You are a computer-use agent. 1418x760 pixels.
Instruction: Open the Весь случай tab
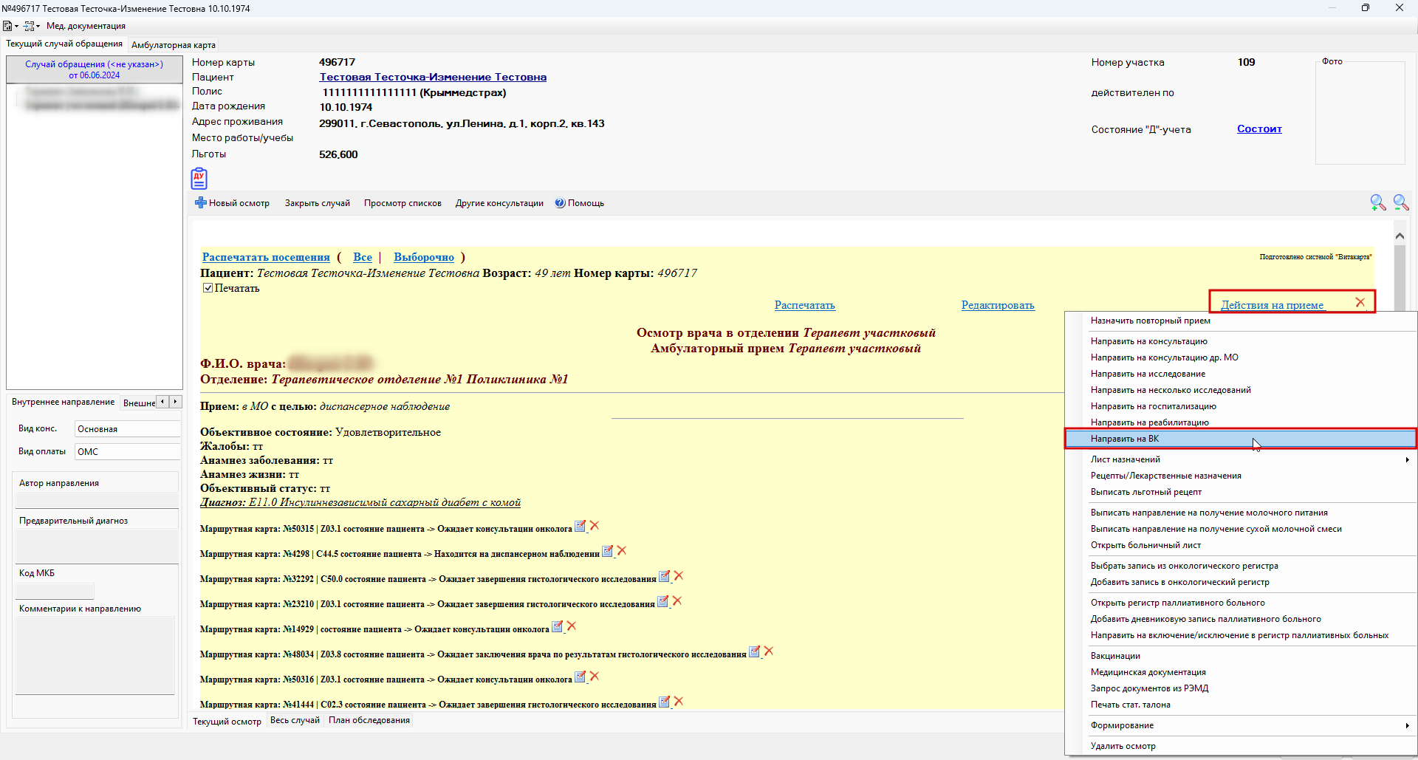tap(295, 720)
